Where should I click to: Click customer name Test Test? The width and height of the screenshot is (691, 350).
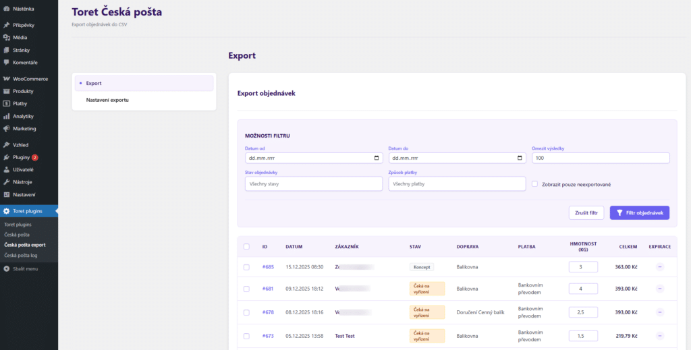click(x=345, y=336)
